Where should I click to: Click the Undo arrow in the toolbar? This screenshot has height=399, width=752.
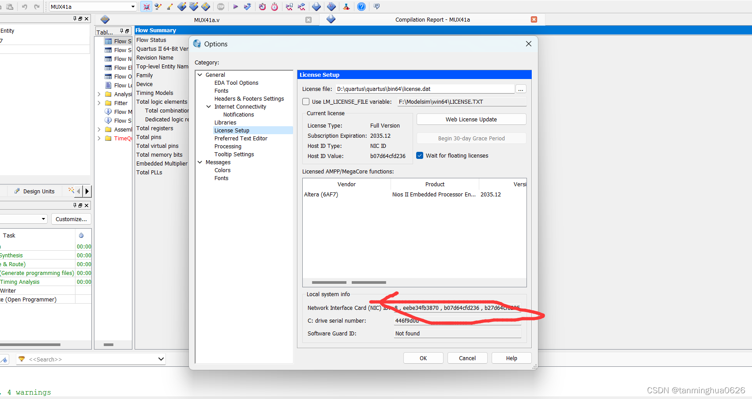(25, 7)
